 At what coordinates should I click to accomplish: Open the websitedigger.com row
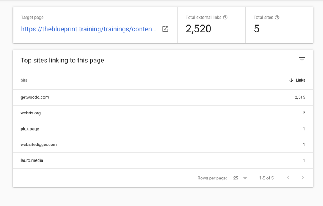tap(163, 144)
